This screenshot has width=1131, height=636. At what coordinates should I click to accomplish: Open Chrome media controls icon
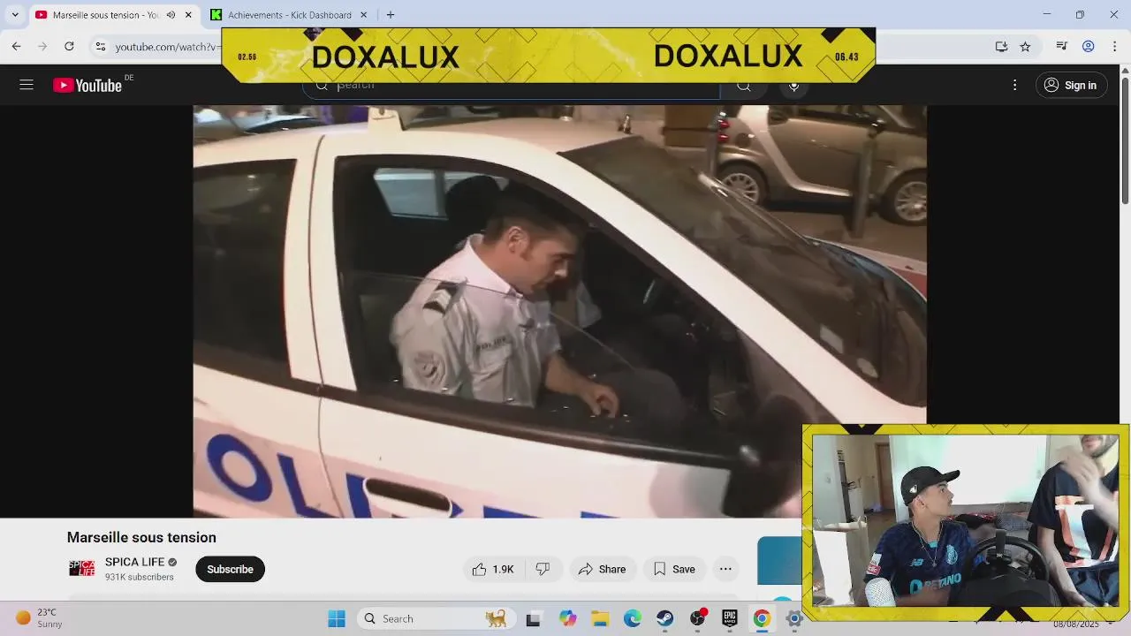pos(1062,46)
